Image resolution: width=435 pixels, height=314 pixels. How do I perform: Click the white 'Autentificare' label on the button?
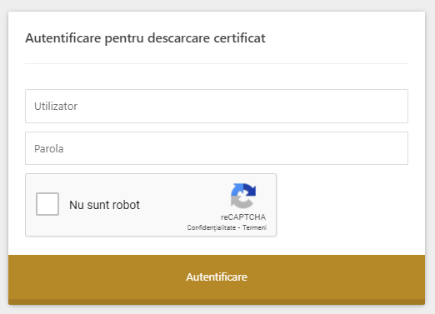pos(217,277)
